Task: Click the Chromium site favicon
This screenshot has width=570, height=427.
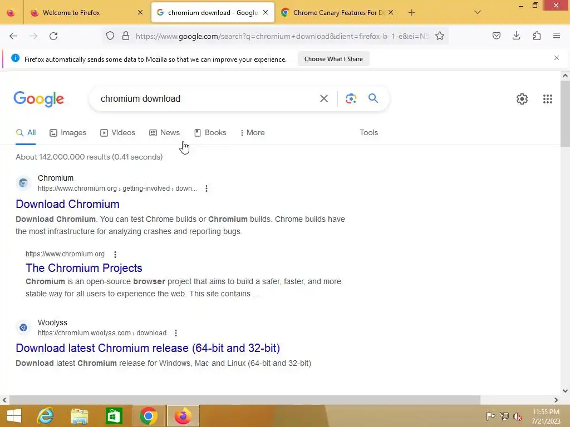Action: 23,182
